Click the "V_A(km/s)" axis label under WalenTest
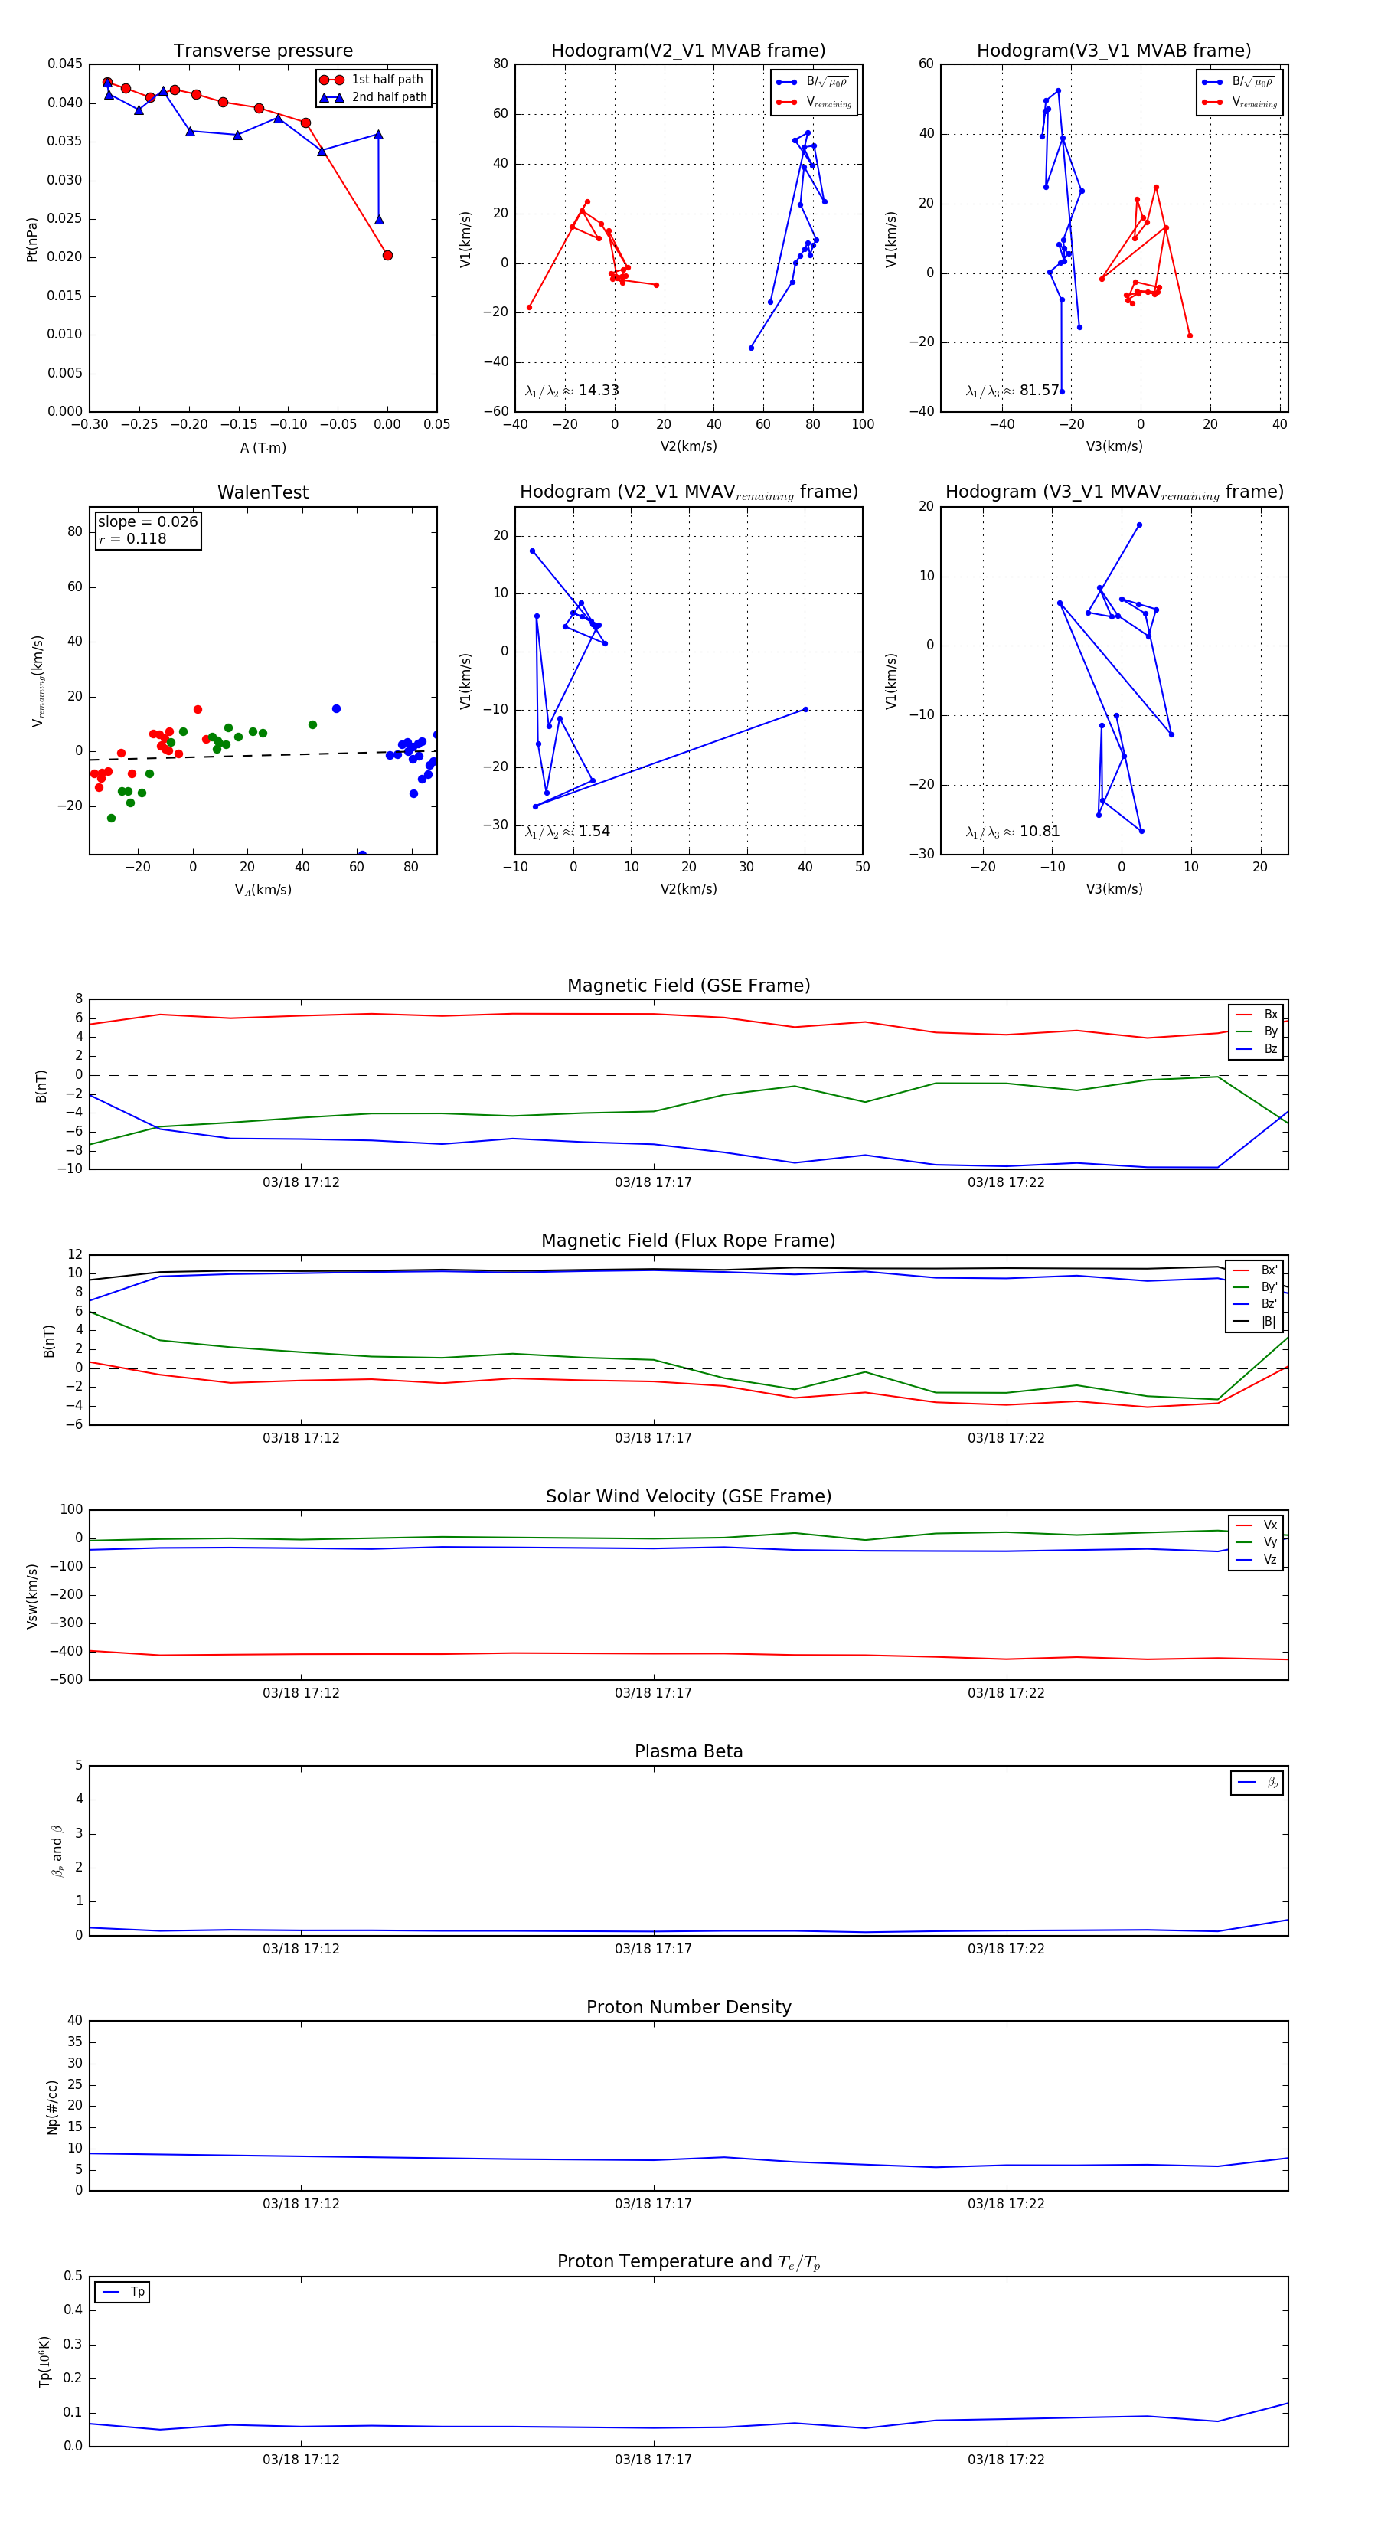 [x=263, y=890]
